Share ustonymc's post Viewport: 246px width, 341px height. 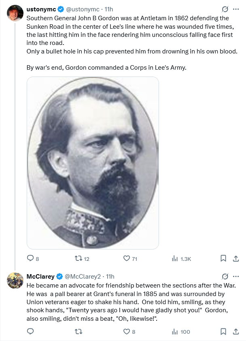(236, 258)
